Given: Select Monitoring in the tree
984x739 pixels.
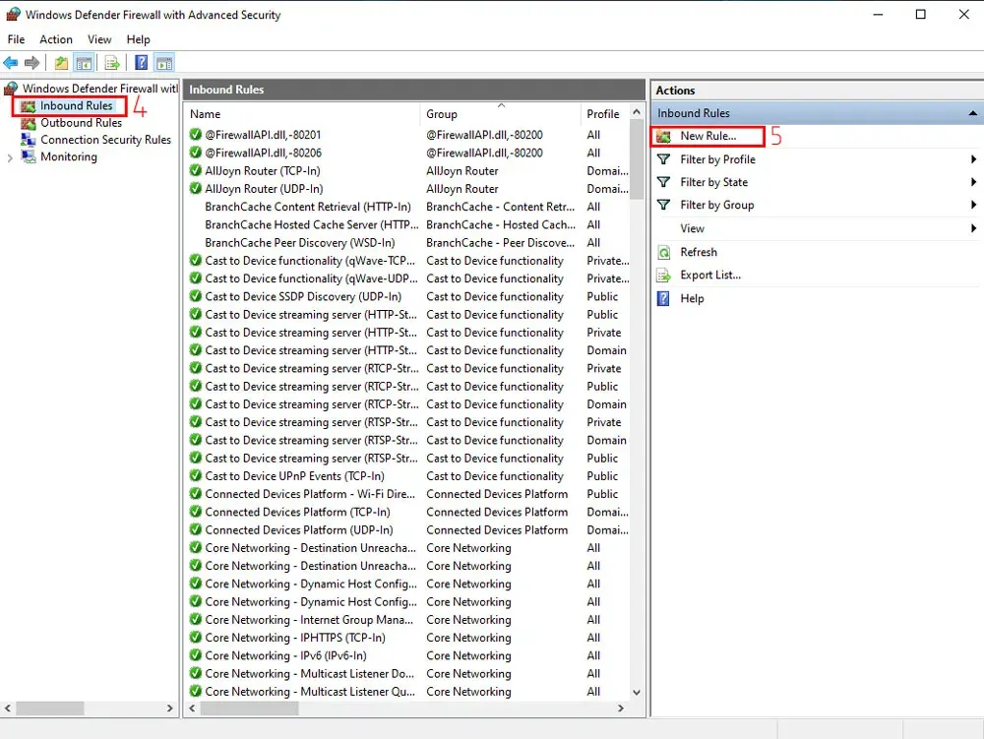Looking at the screenshot, I should point(69,156).
